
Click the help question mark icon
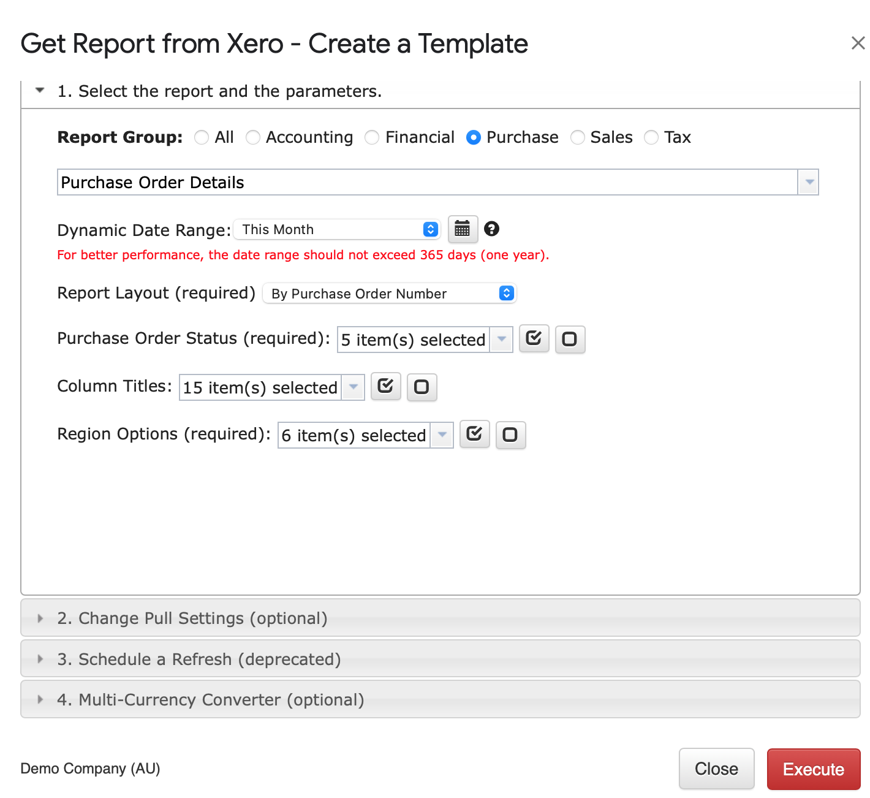[x=491, y=229]
